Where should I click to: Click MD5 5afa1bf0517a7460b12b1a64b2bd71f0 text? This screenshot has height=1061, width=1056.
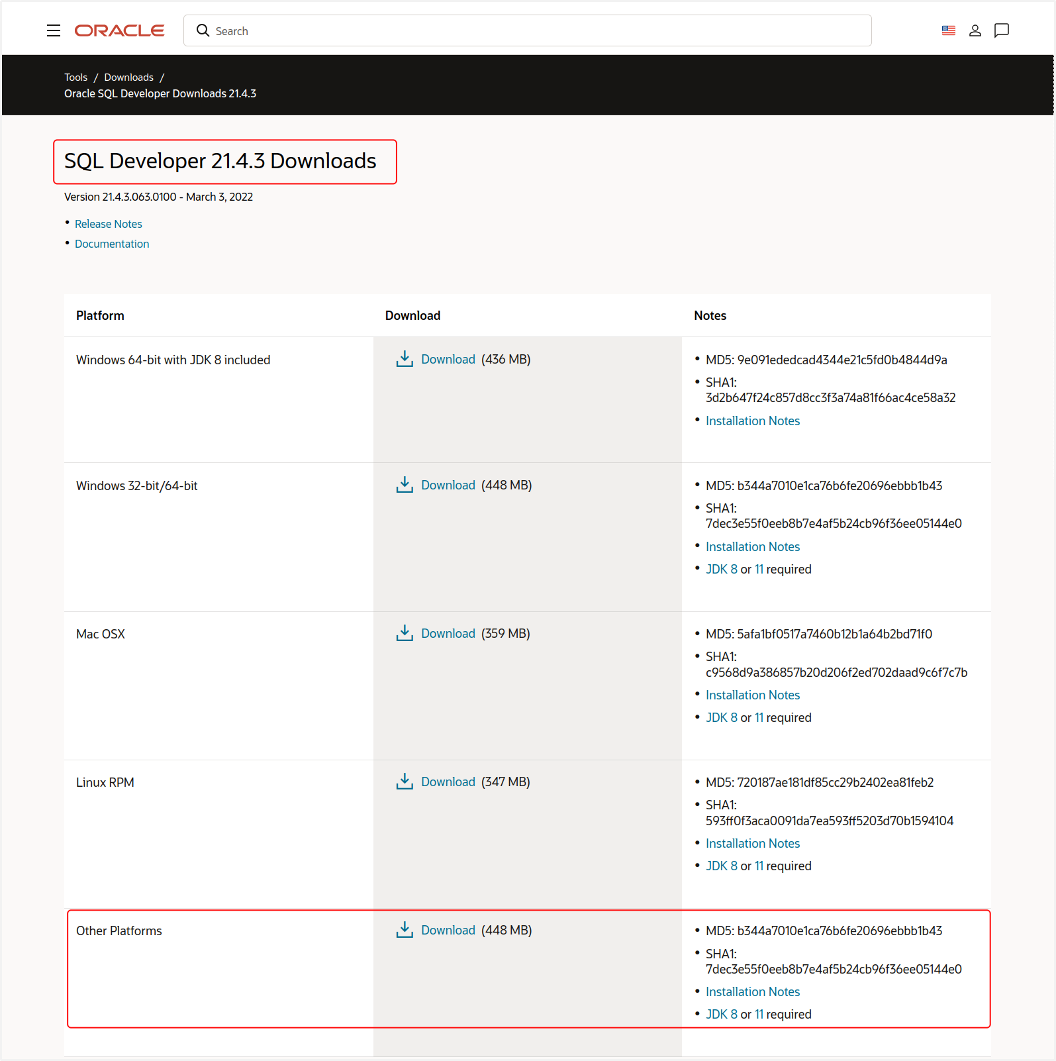coord(819,634)
